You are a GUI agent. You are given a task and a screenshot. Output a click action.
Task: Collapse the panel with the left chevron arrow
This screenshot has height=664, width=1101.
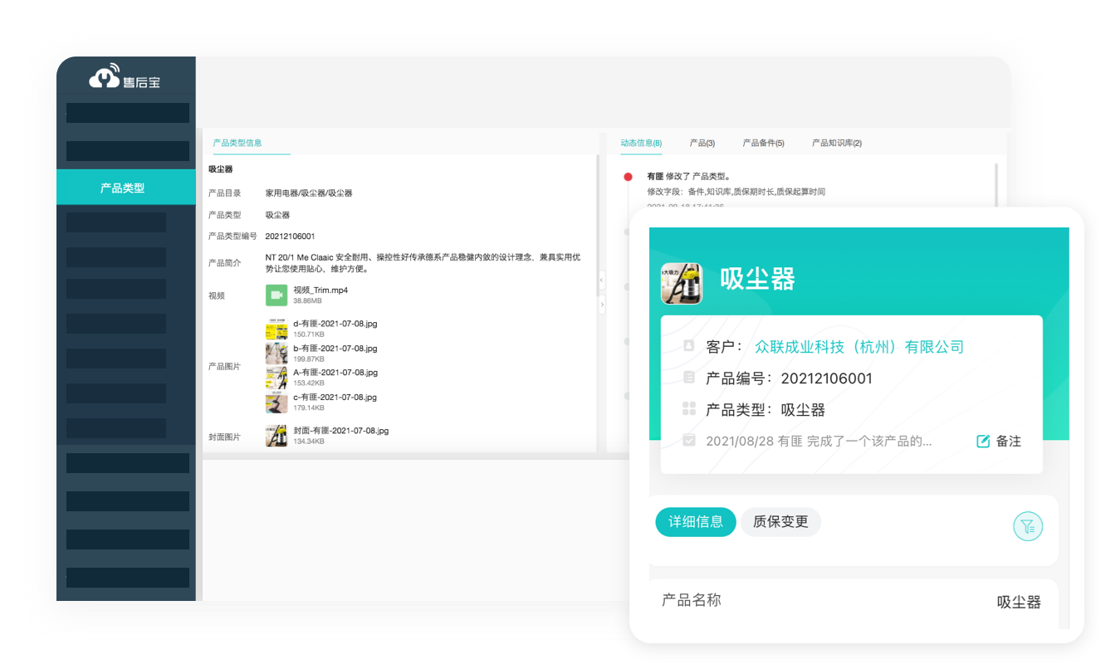(601, 280)
